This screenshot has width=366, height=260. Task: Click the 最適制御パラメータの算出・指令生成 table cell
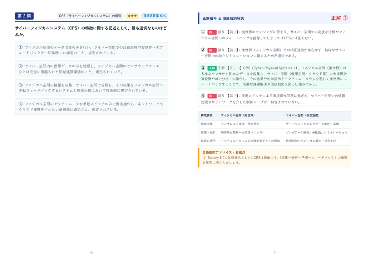tap(311, 141)
